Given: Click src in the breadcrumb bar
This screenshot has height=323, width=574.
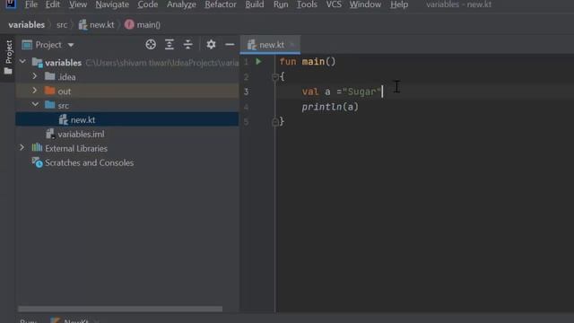Looking at the screenshot, I should [62, 25].
